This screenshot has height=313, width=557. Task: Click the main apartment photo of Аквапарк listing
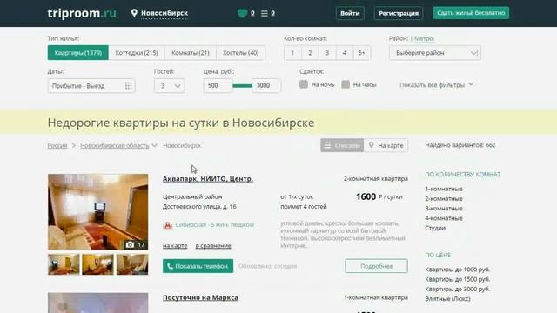click(x=98, y=212)
